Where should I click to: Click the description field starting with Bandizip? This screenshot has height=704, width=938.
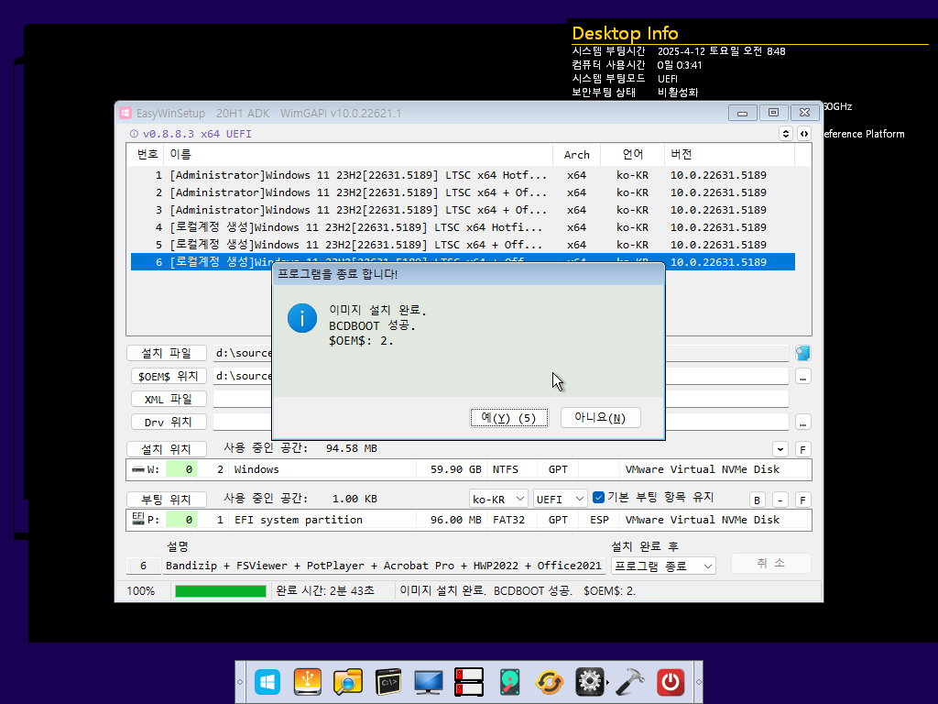(384, 566)
